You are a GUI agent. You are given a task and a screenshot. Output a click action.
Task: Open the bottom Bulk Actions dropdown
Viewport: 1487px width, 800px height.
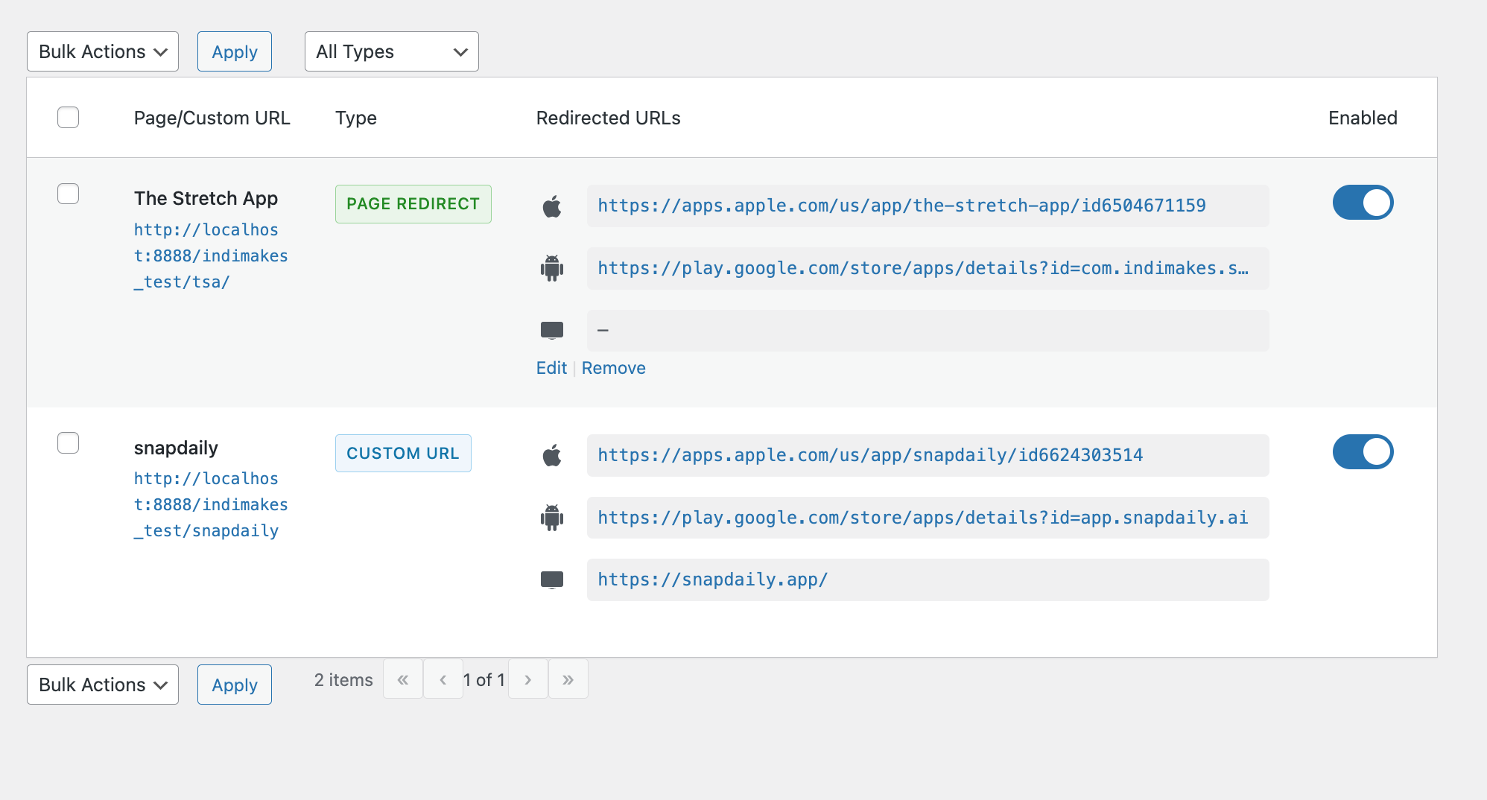click(x=103, y=685)
